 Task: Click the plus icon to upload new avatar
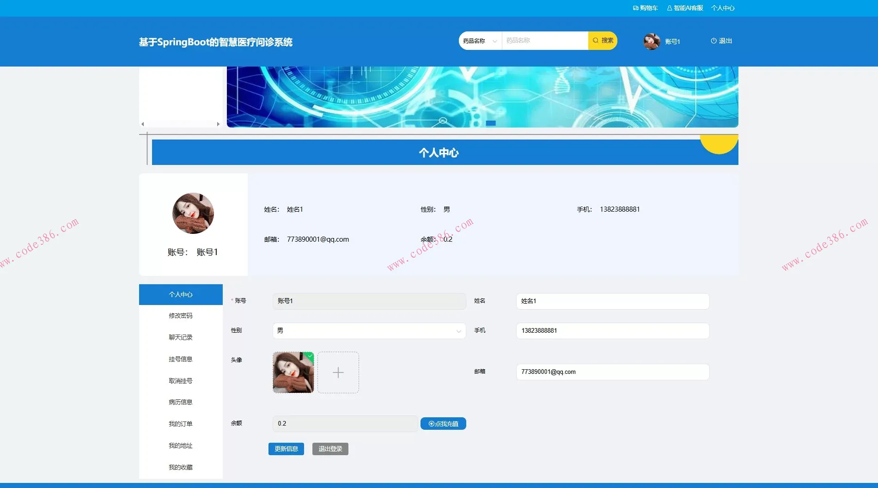pos(338,372)
